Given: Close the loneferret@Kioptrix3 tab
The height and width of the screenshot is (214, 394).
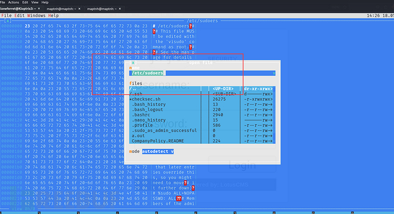Looking at the screenshot, I should 39,9.
